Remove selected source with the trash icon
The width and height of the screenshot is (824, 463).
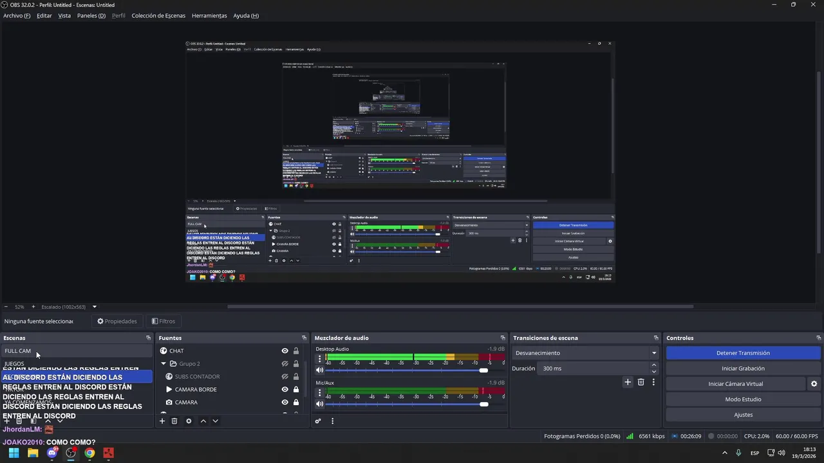tap(174, 421)
